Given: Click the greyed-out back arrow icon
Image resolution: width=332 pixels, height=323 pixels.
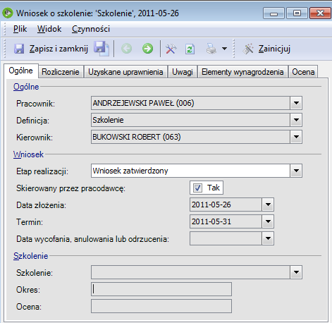Looking at the screenshot, I should 127,49.
